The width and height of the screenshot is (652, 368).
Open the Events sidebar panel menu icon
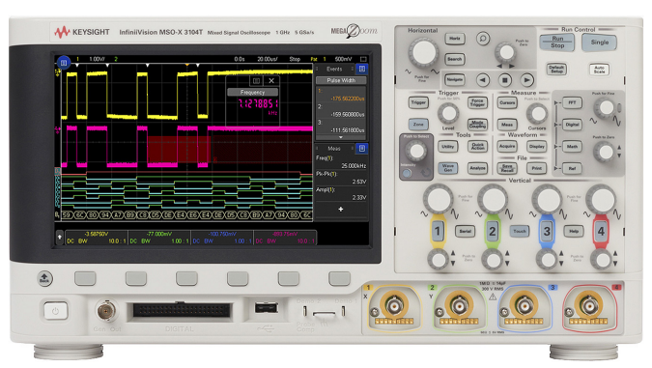tap(362, 69)
